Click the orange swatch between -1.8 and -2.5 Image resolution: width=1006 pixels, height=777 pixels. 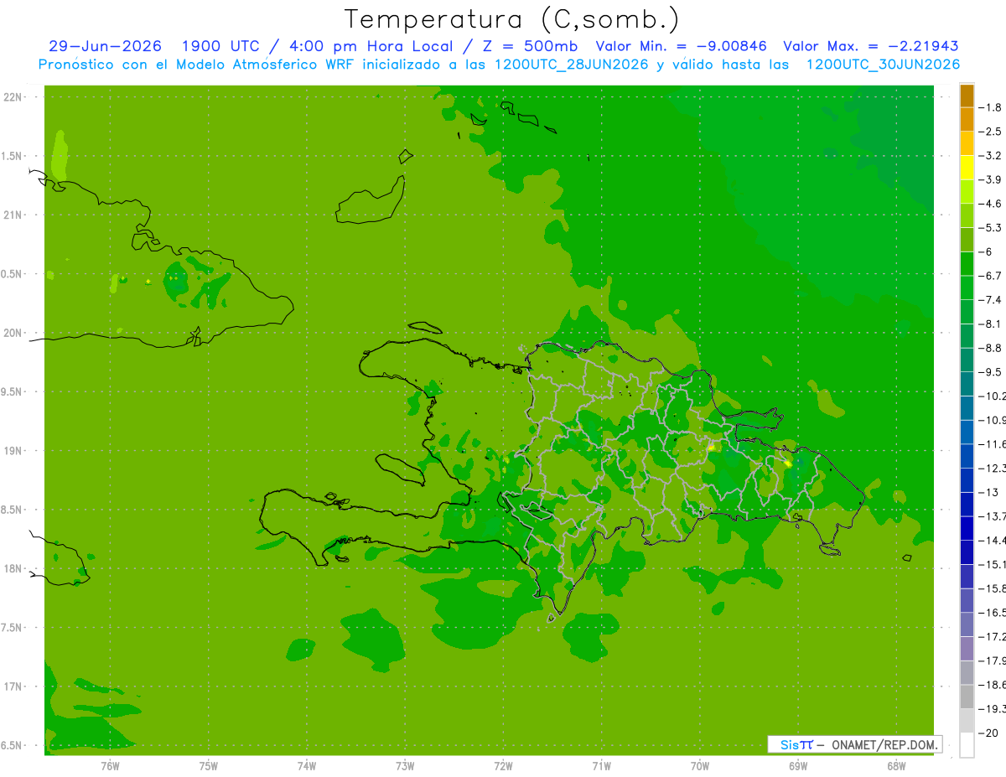(967, 120)
